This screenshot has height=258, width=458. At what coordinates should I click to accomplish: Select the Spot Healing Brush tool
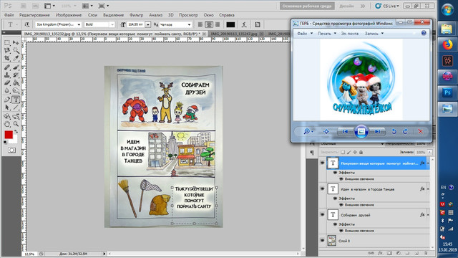coord(7,67)
